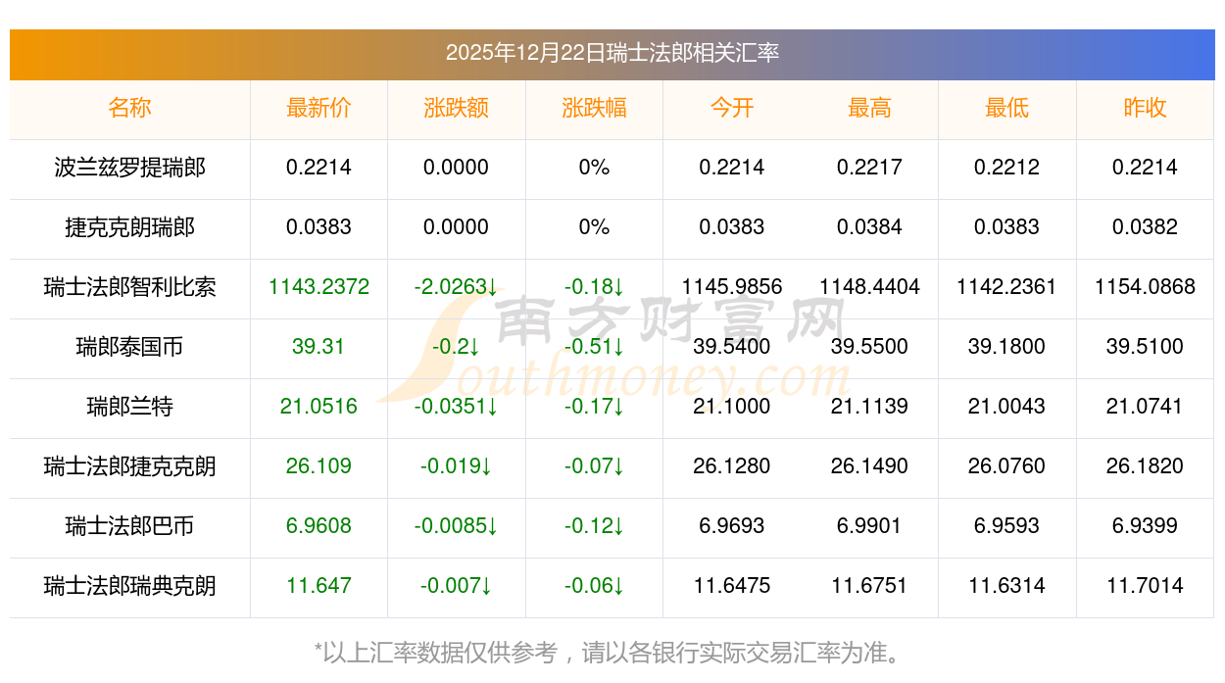
Task: Select low value 0.2212
Action: [1007, 168]
